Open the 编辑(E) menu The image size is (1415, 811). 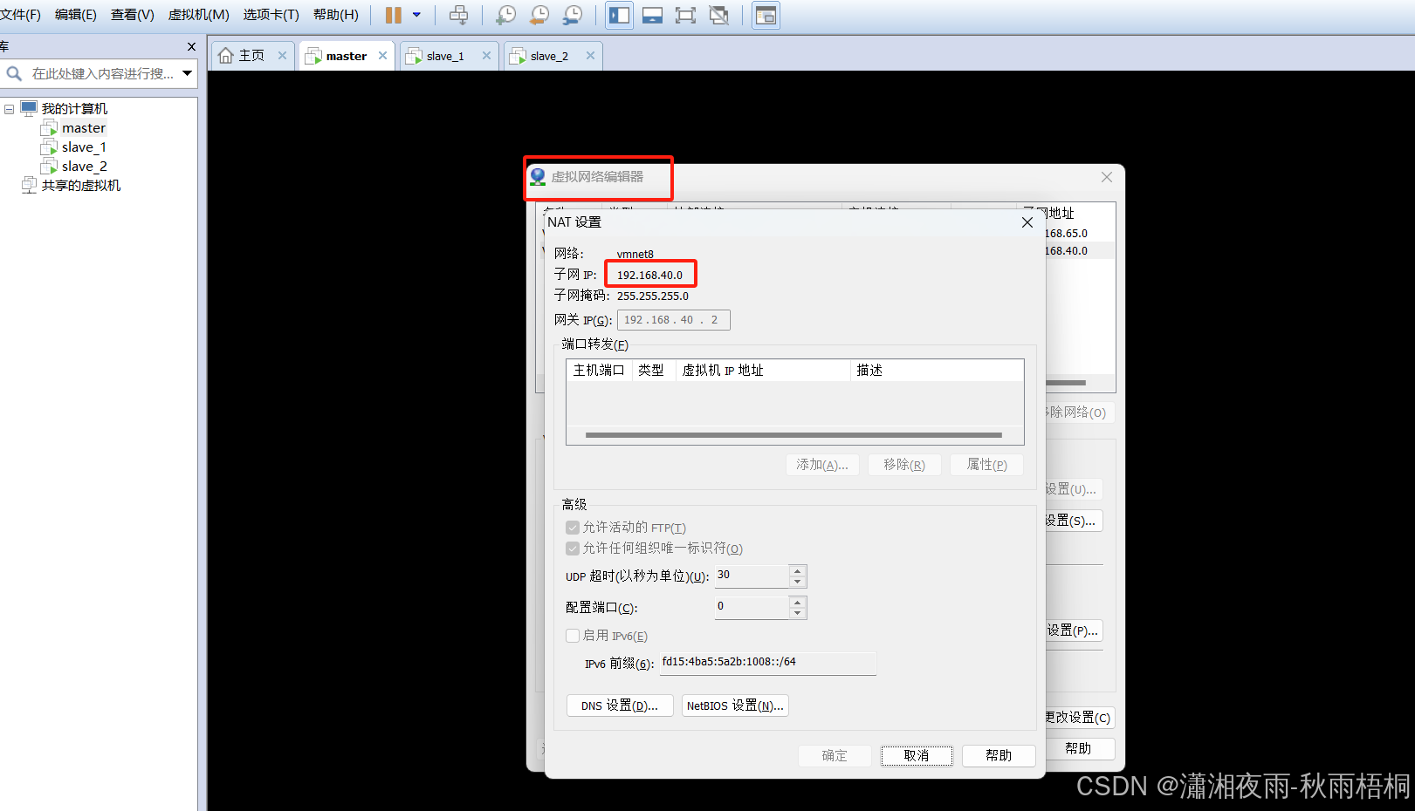click(x=76, y=15)
